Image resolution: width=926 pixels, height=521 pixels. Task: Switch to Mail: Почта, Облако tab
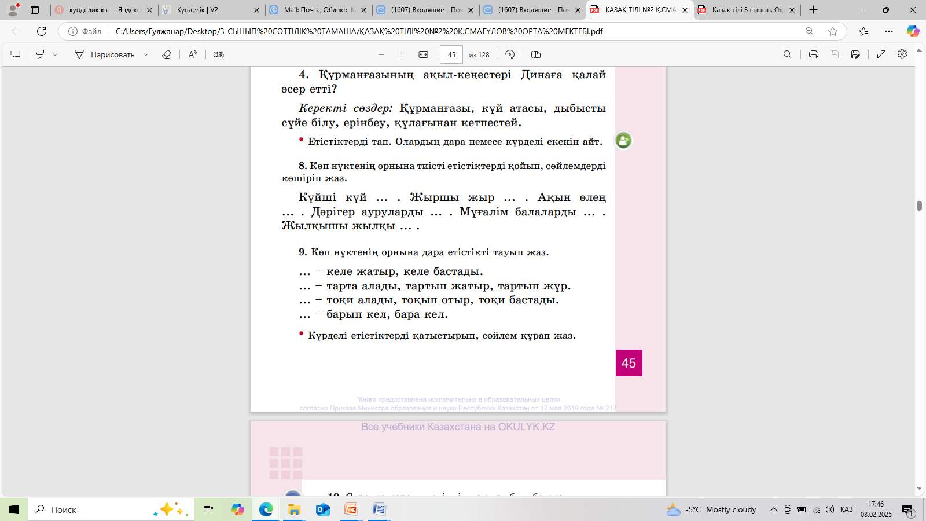(x=318, y=10)
